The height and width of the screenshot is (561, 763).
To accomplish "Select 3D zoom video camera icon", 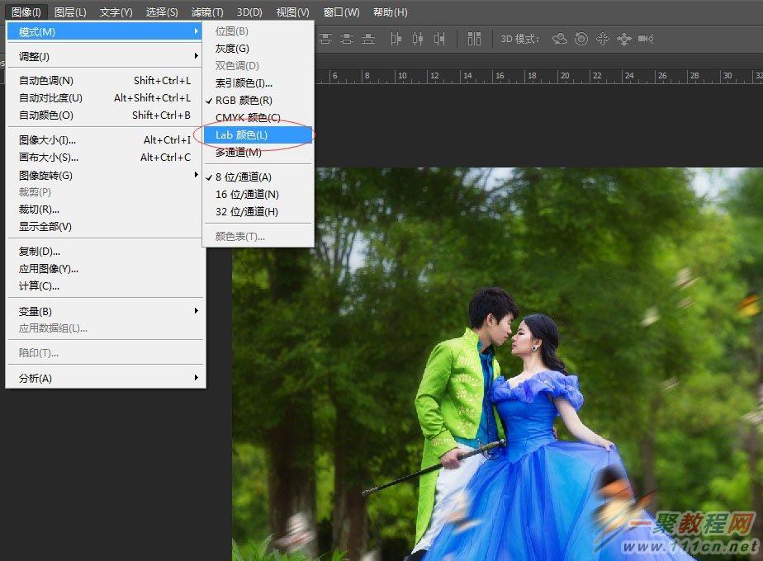I will [646, 39].
